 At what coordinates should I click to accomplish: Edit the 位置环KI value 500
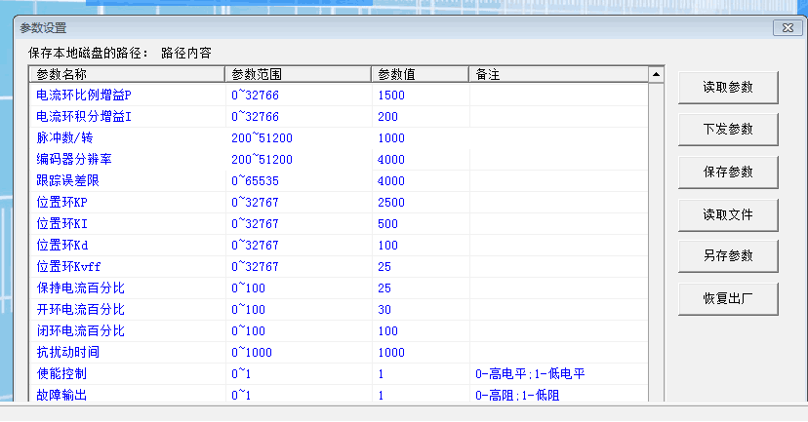(x=388, y=224)
